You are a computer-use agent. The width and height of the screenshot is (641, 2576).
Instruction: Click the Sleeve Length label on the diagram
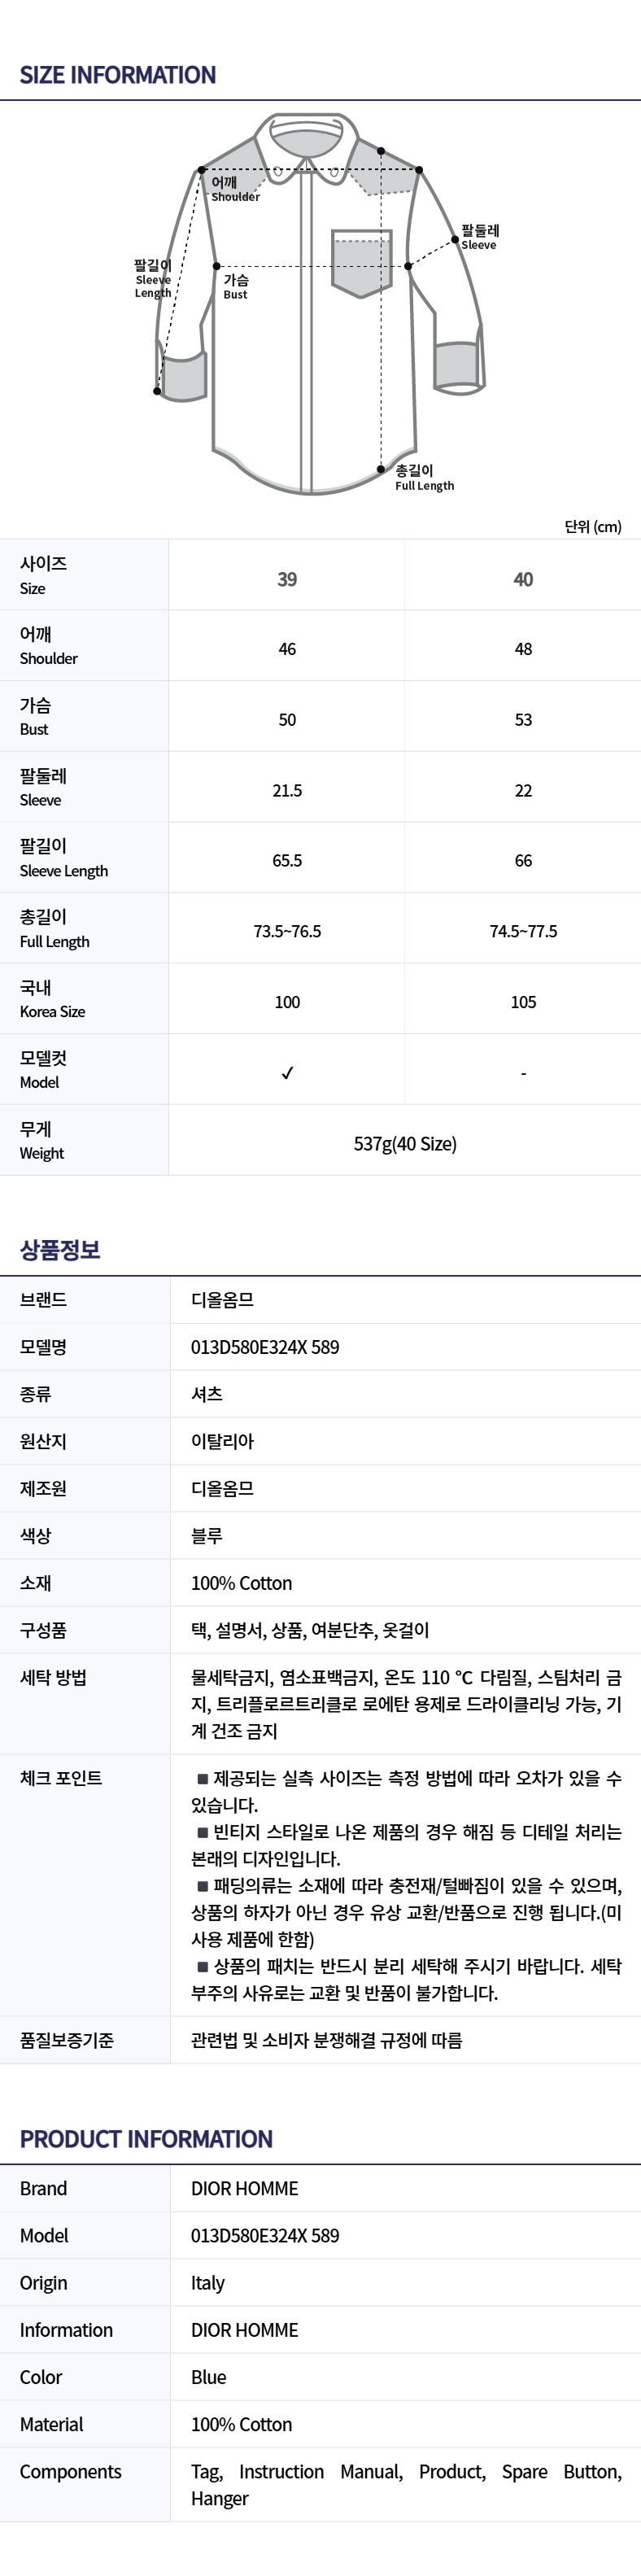[153, 279]
